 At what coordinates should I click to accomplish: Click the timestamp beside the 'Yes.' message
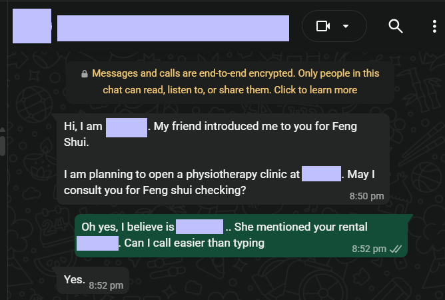coord(106,285)
